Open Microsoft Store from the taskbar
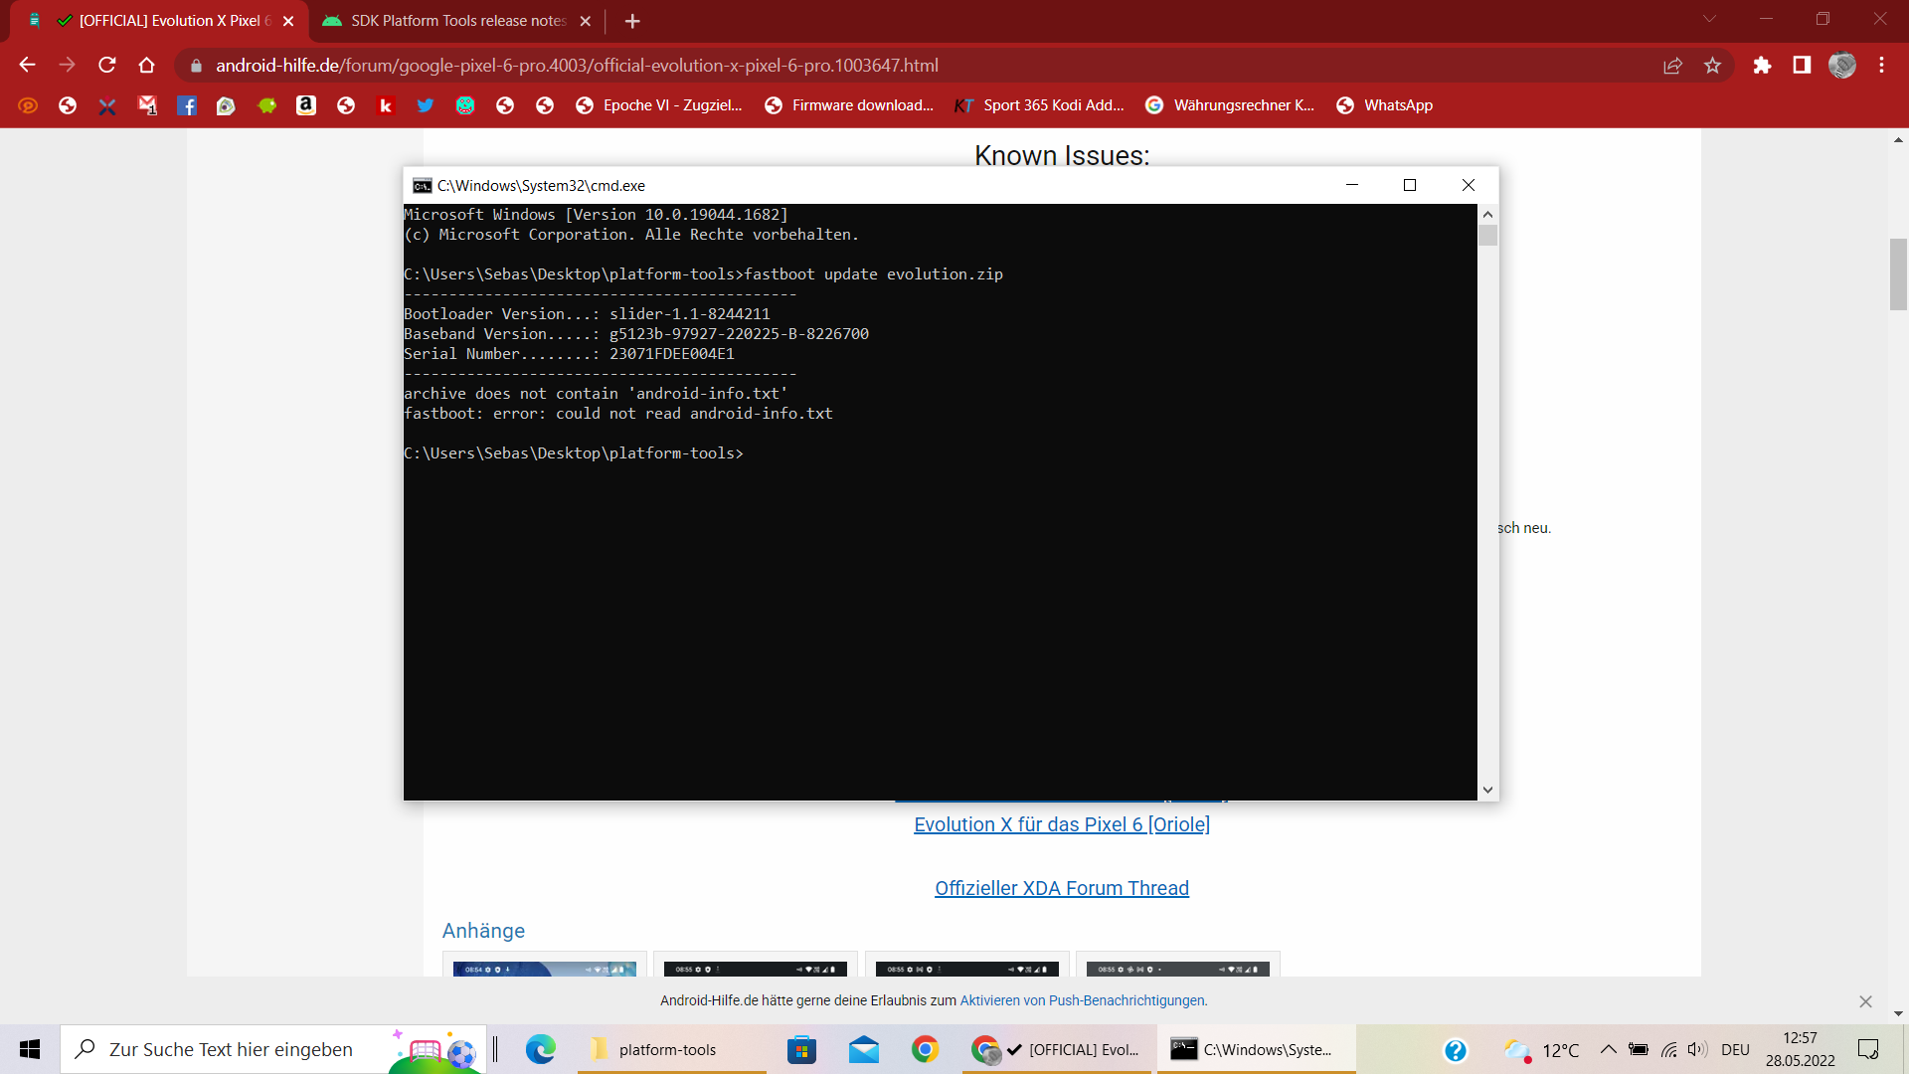1909x1074 pixels. coord(801,1049)
